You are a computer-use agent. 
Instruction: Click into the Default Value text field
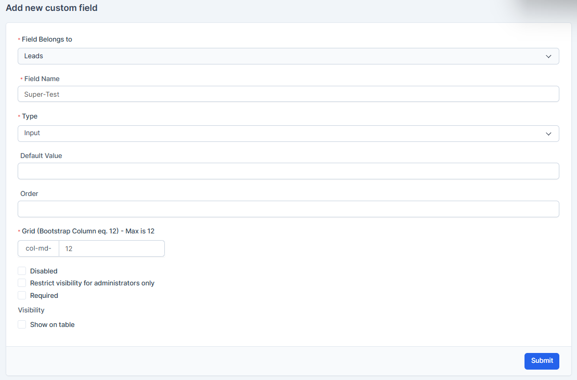click(x=288, y=171)
